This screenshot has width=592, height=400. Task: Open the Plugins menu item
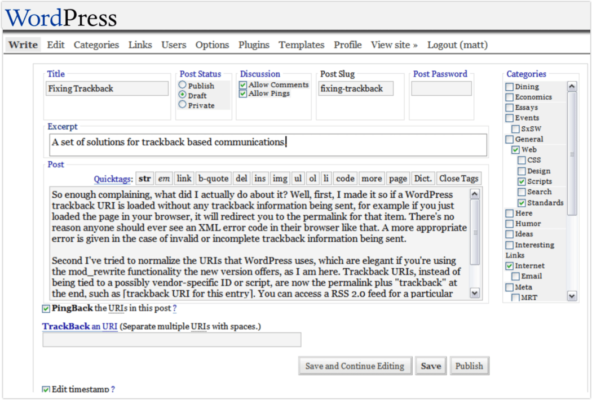[x=254, y=45]
